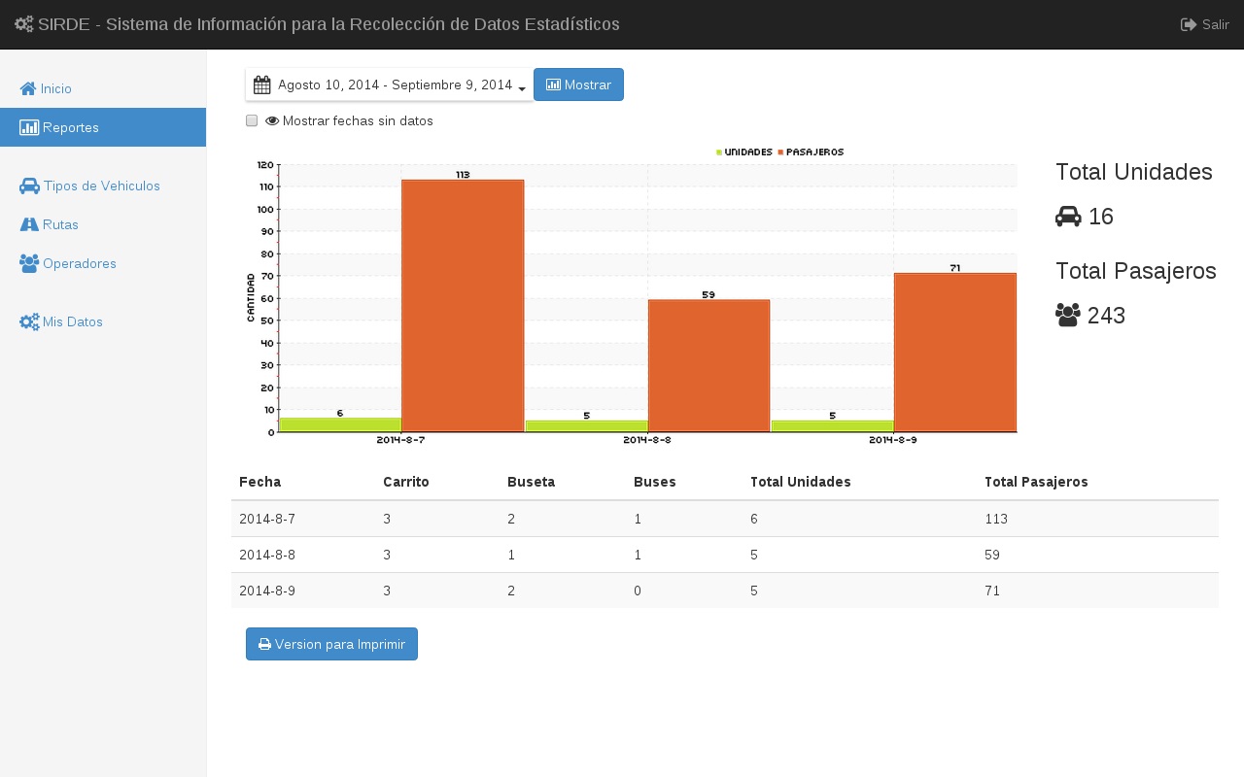This screenshot has height=777, width=1244.
Task: Click the road icon beside Rutas
Action: click(29, 224)
